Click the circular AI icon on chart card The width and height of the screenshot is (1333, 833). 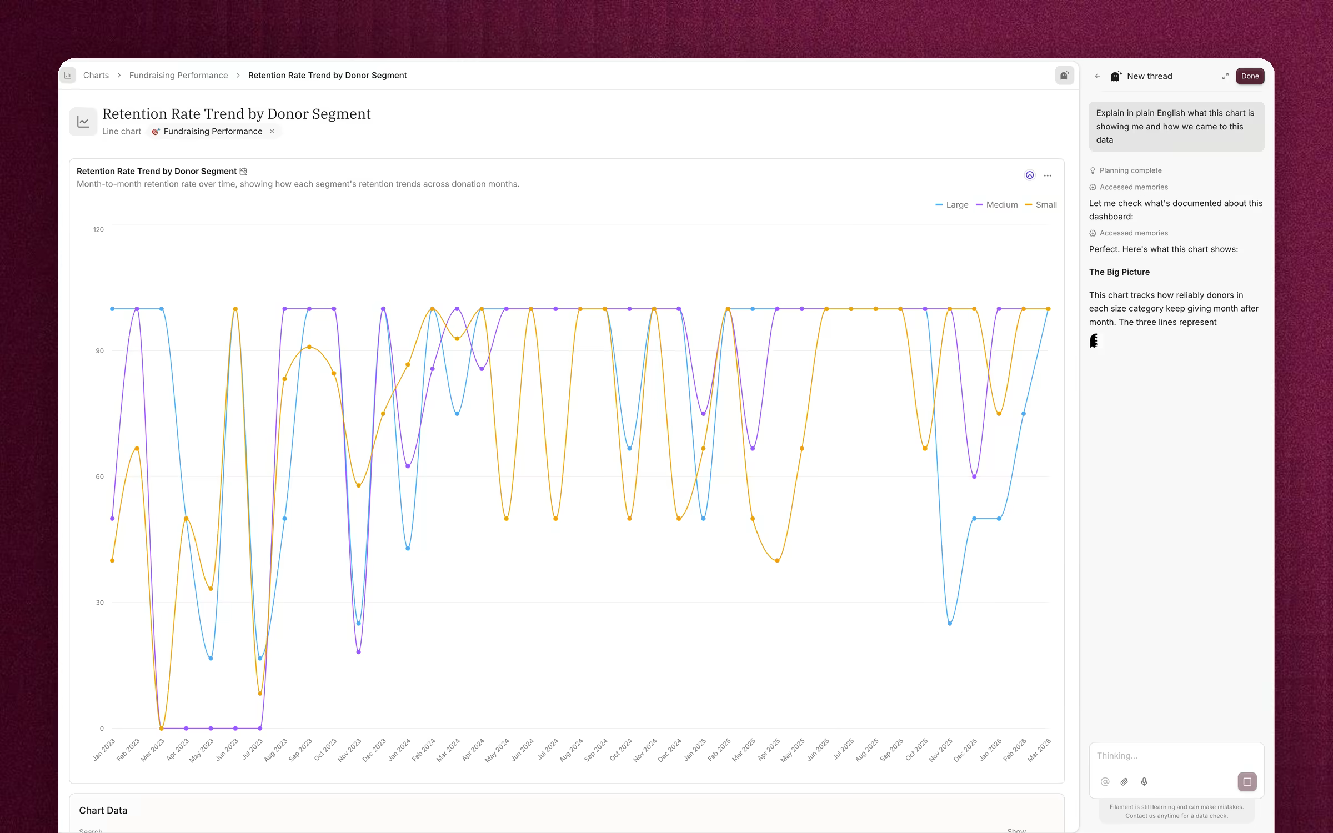click(1030, 175)
